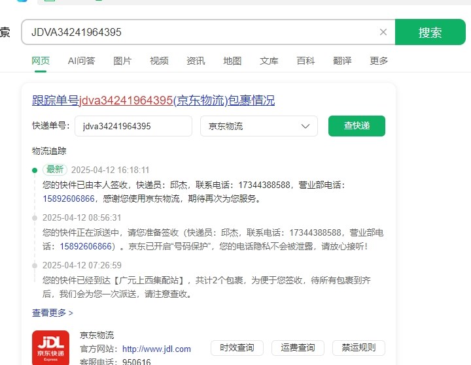The width and height of the screenshot is (471, 365).
Task: Open the AI问答 tab
Action: pyautogui.click(x=81, y=61)
